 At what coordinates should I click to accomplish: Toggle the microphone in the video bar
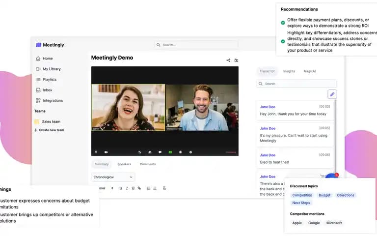coord(96,152)
